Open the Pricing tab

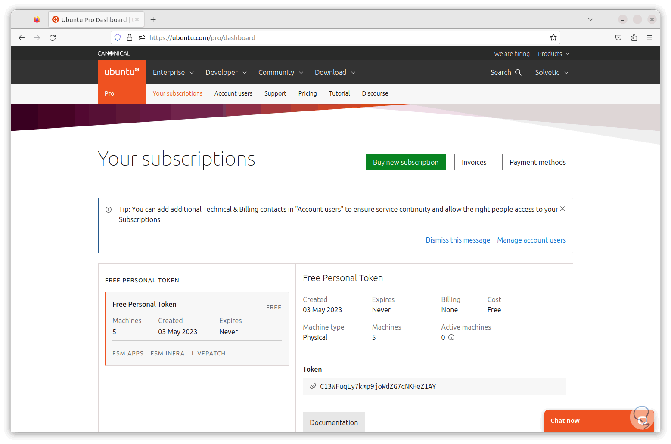click(308, 93)
